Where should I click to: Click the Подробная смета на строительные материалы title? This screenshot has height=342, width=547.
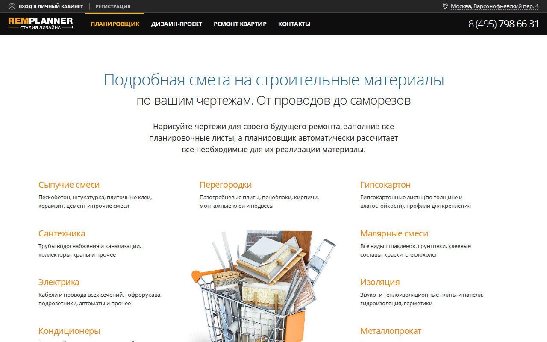pyautogui.click(x=274, y=80)
